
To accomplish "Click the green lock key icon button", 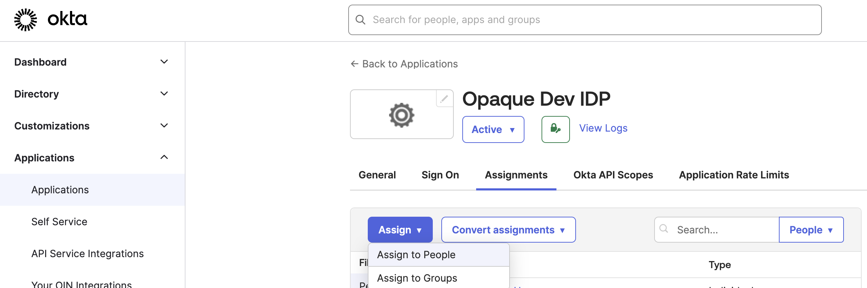I will click(x=555, y=129).
